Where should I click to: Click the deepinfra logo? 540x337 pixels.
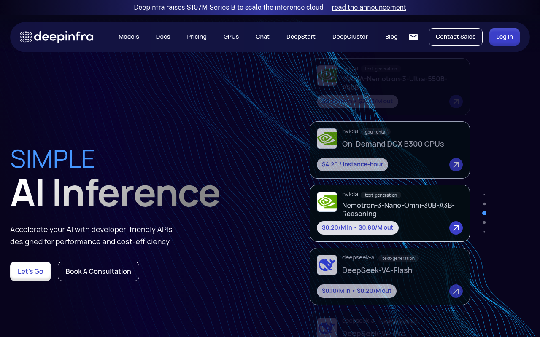[x=57, y=37]
